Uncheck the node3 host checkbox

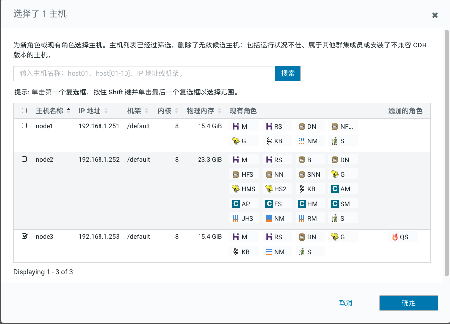pos(25,236)
